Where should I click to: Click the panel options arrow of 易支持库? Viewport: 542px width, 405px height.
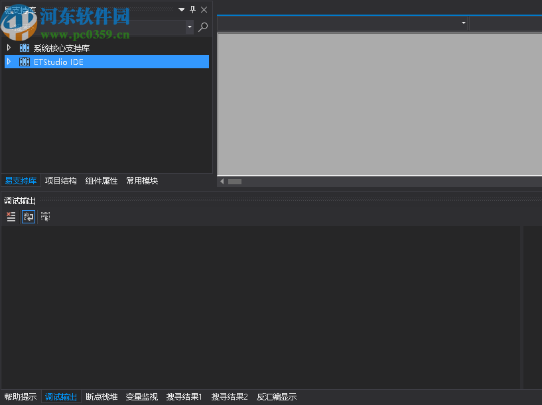point(180,9)
